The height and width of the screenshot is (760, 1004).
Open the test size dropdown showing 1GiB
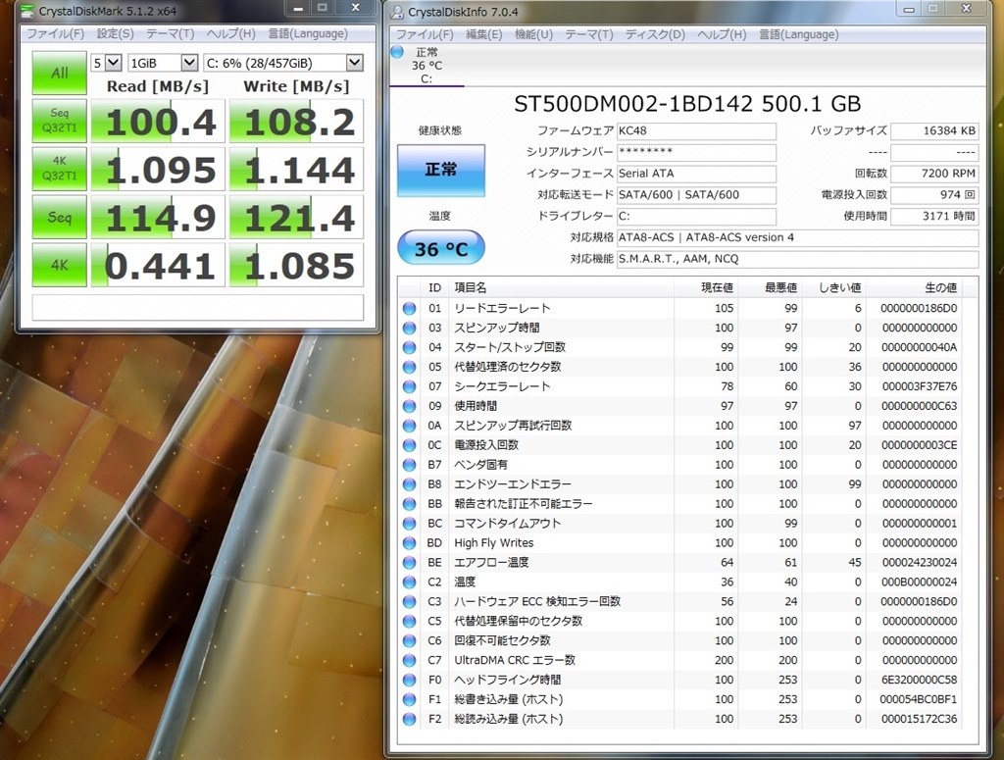[x=190, y=62]
